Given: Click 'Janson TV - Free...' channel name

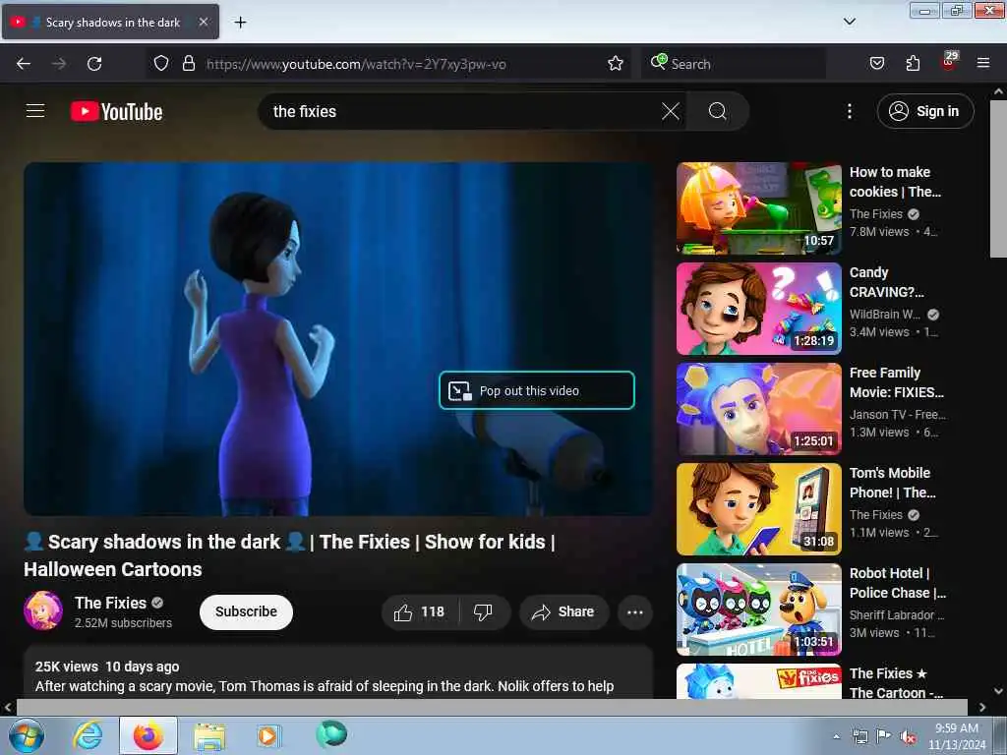Looking at the screenshot, I should [898, 414].
